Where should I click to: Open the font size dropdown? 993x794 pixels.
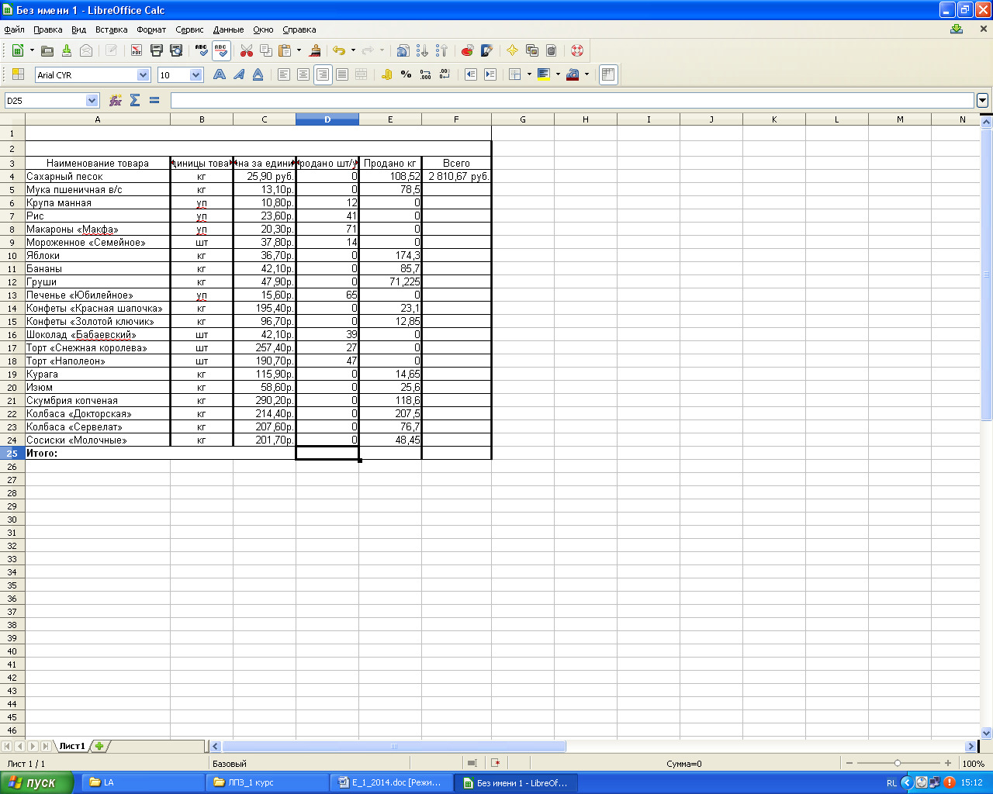(196, 75)
